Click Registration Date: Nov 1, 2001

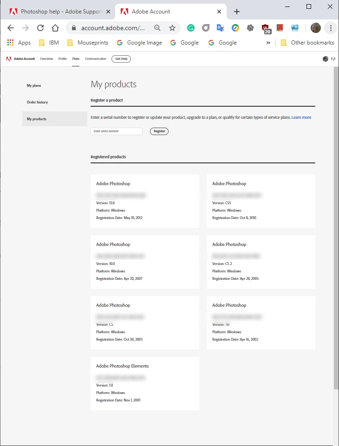pos(118,400)
